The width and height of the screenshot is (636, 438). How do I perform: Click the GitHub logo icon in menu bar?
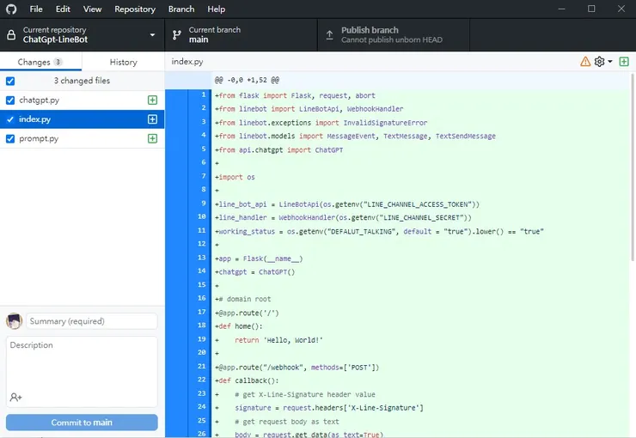pos(11,9)
